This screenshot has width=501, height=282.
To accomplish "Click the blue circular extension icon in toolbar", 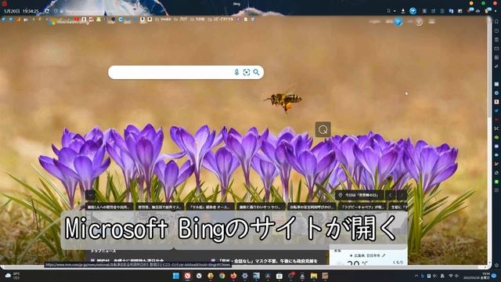I will click(413, 11).
